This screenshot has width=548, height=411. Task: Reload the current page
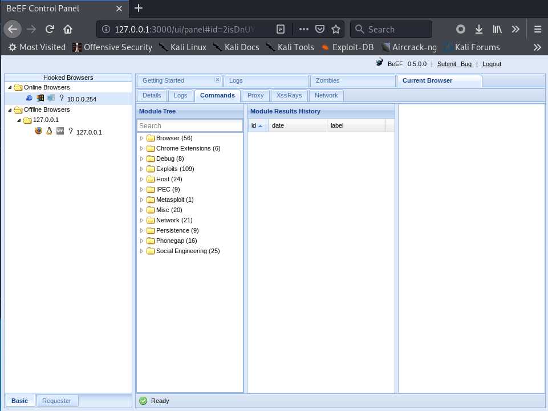coord(50,30)
